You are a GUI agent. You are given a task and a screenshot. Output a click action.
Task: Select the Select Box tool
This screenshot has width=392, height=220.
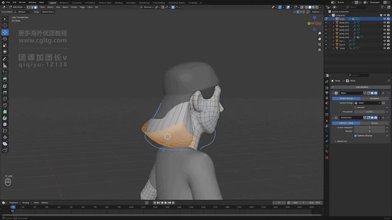tap(5, 19)
